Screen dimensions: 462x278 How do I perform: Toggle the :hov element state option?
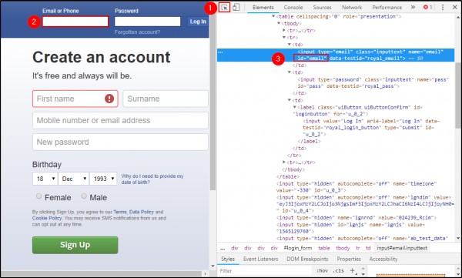pyautogui.click(x=322, y=270)
